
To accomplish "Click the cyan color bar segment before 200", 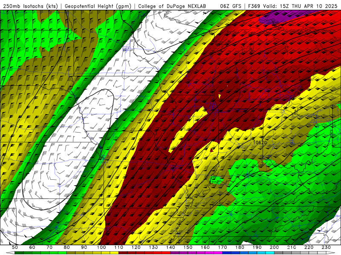I will tap(270, 253).
